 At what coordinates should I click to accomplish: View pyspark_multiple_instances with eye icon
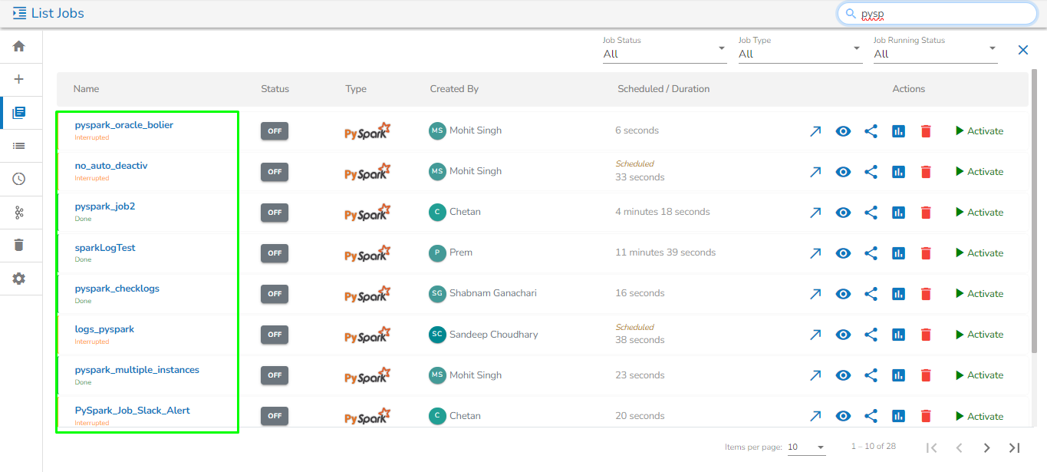pos(843,375)
